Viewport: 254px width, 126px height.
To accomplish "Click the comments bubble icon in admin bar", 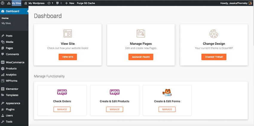I will click(57, 3).
